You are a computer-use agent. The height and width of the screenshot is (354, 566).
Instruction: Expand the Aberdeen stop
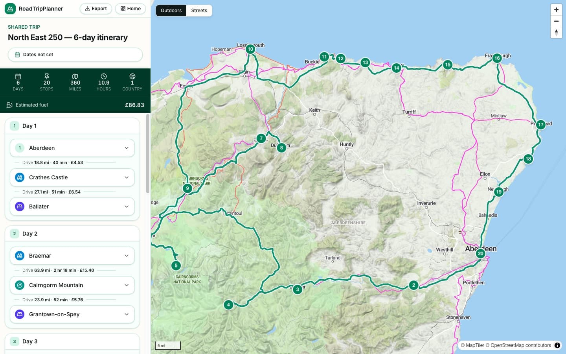point(72,148)
